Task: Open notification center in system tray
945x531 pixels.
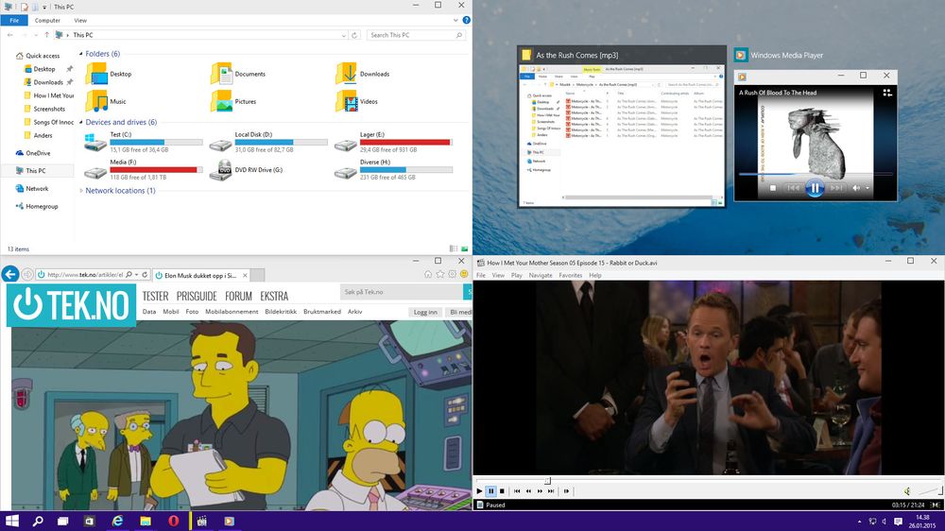Action: 898,521
